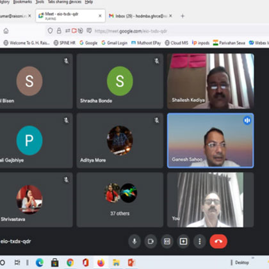Click muted mic icon on Shrivastava tile
Screen dimensions: 269x269
[66, 180]
